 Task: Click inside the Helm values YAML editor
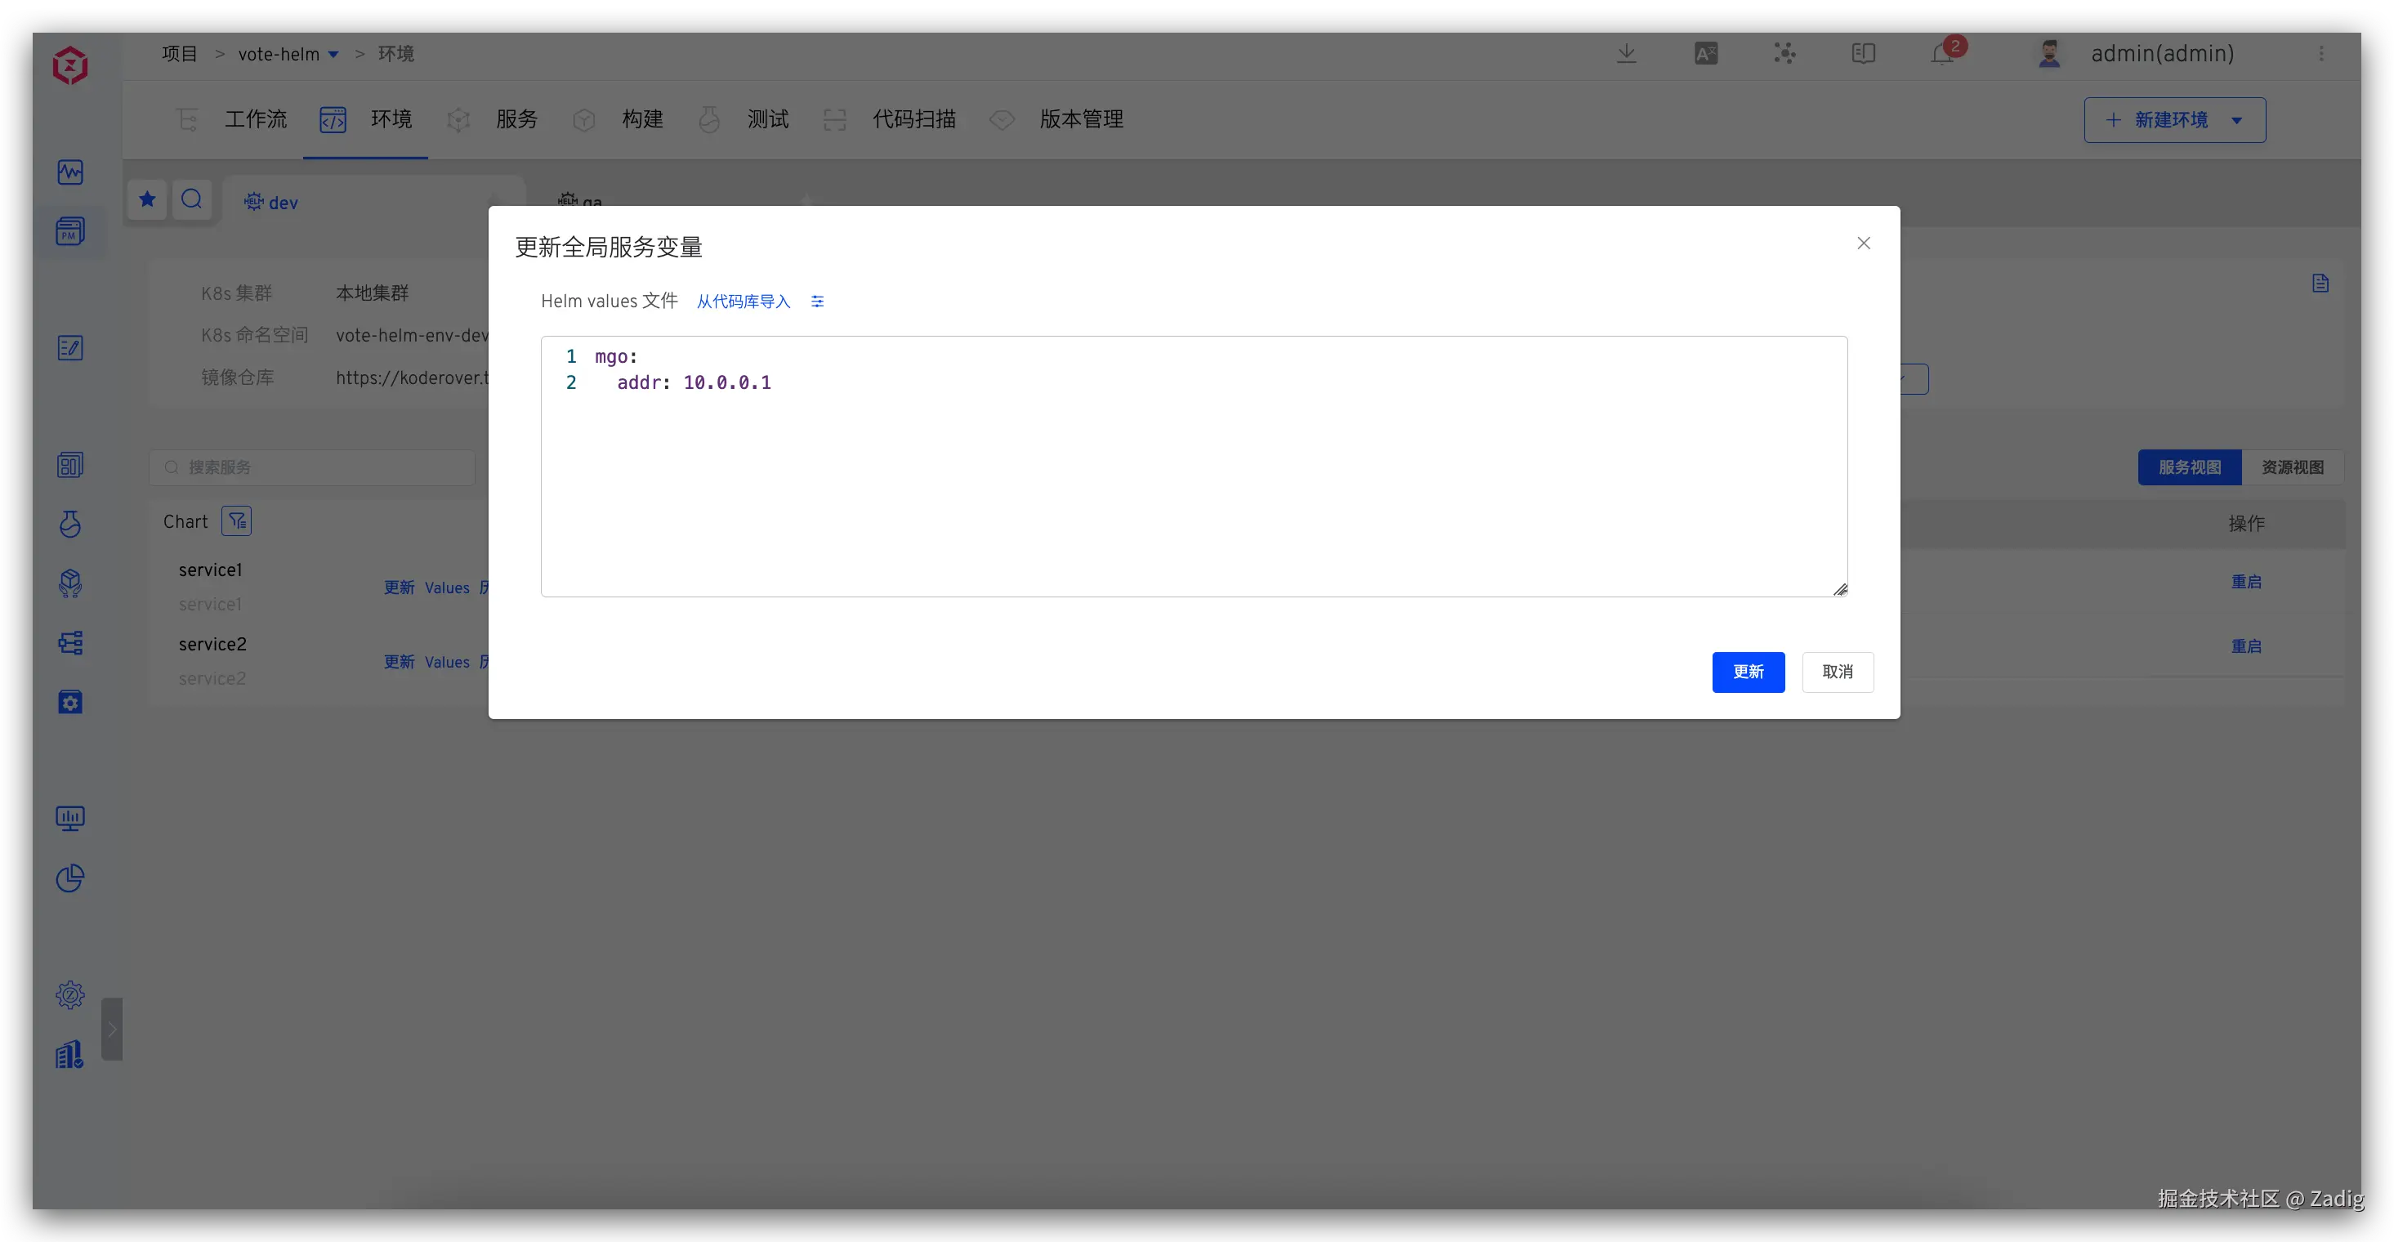pyautogui.click(x=1193, y=484)
